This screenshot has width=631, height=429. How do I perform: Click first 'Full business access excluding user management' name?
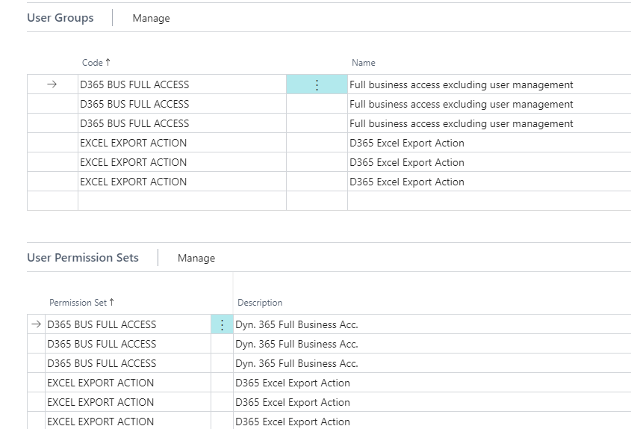[x=461, y=84]
